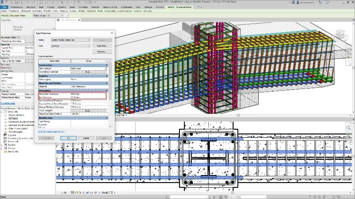355x199 pixels.
Task: Click the Properties help link
Action: tap(8, 103)
